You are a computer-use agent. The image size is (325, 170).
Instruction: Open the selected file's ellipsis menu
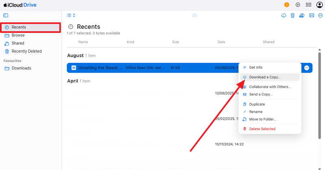[x=307, y=68]
